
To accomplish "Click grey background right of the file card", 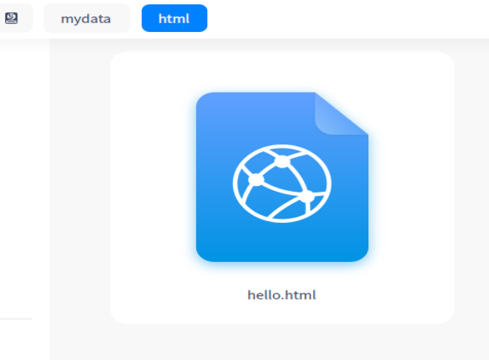I will [x=471, y=183].
